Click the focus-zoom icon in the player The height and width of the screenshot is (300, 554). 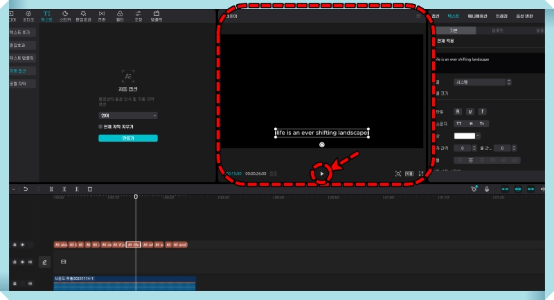(x=397, y=174)
